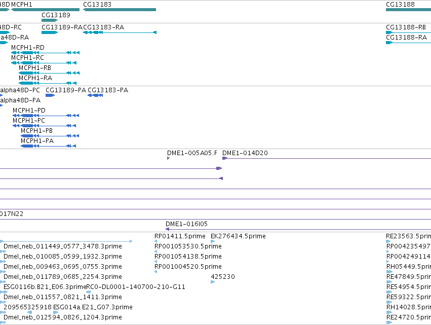Click the Dmel_neb_010085_0599_1932.3prime label
431x325 pixels.
pos(63,257)
